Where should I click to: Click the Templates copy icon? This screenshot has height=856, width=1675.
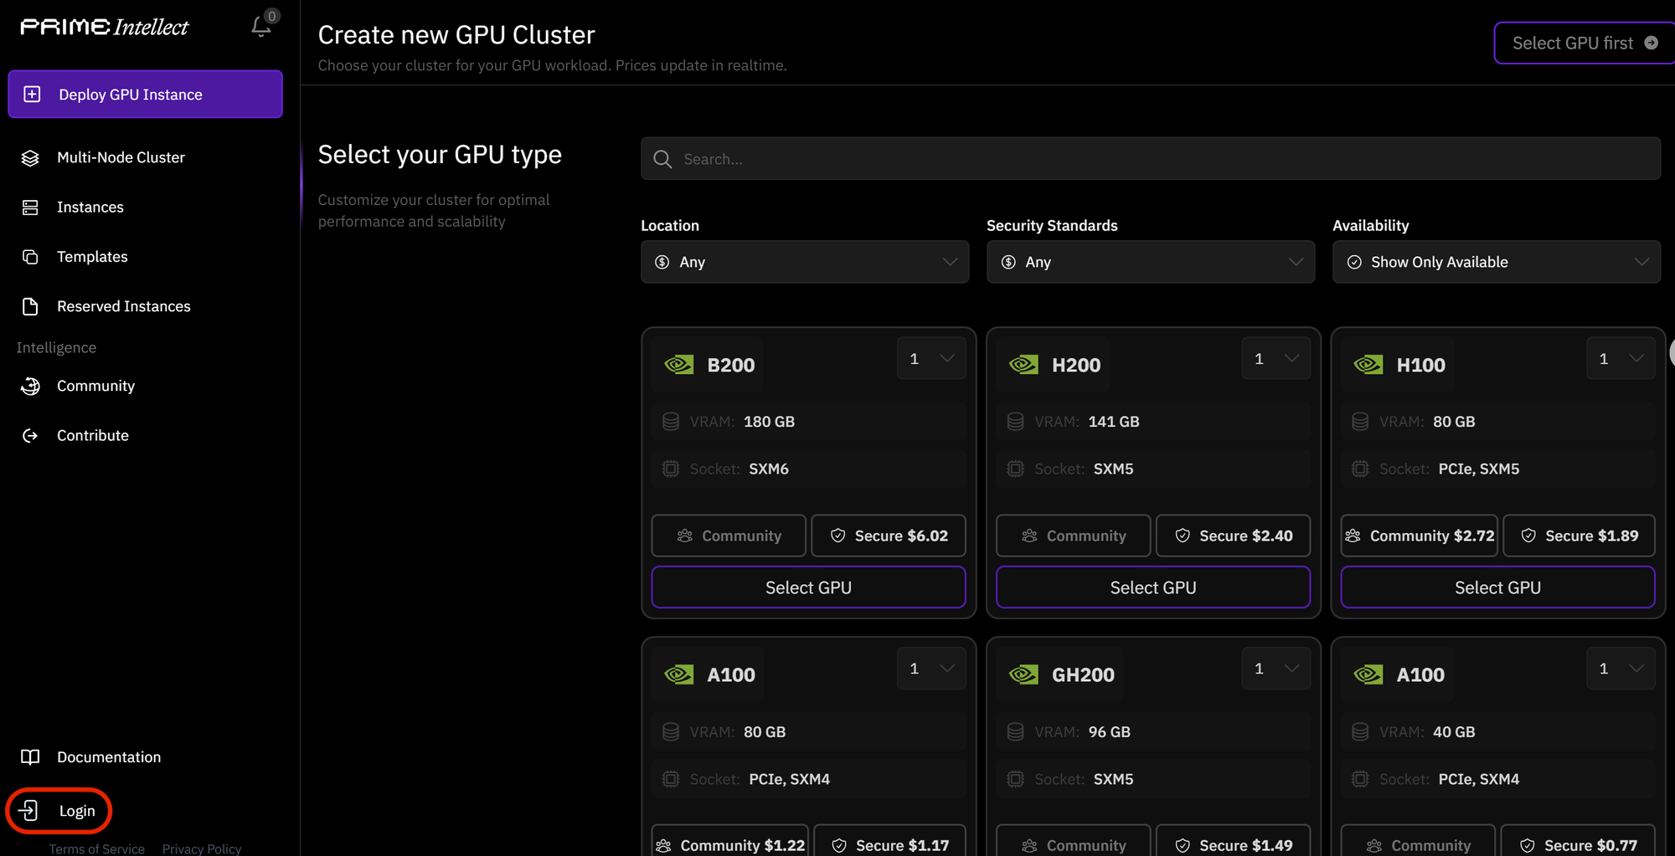tap(30, 256)
